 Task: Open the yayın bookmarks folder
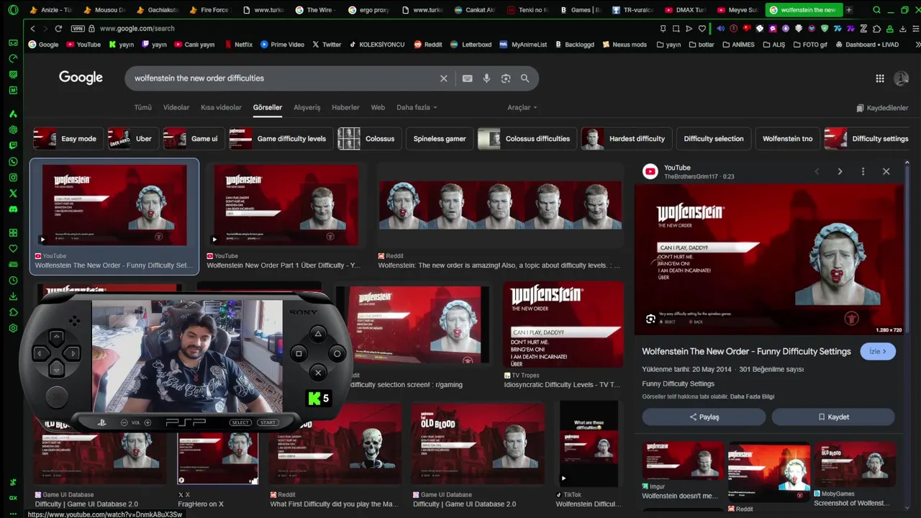coord(668,45)
